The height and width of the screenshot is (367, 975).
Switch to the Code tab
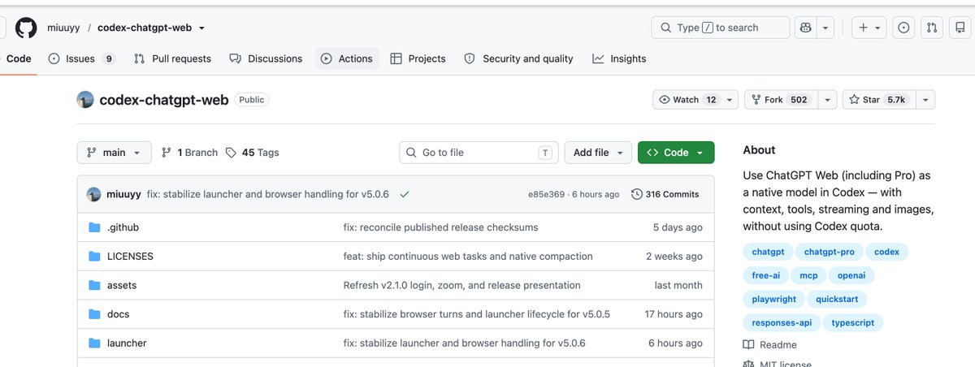(x=19, y=58)
